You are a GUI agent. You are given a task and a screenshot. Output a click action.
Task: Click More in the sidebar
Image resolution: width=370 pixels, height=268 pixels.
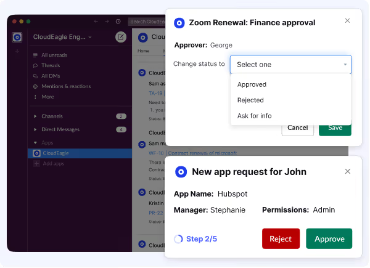click(x=47, y=97)
